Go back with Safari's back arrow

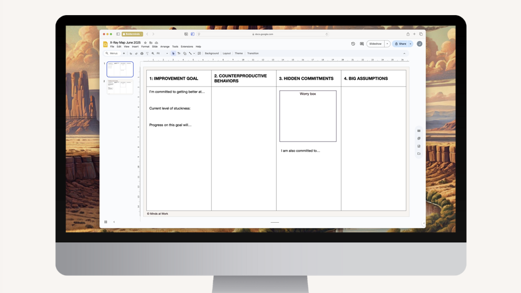point(147,34)
